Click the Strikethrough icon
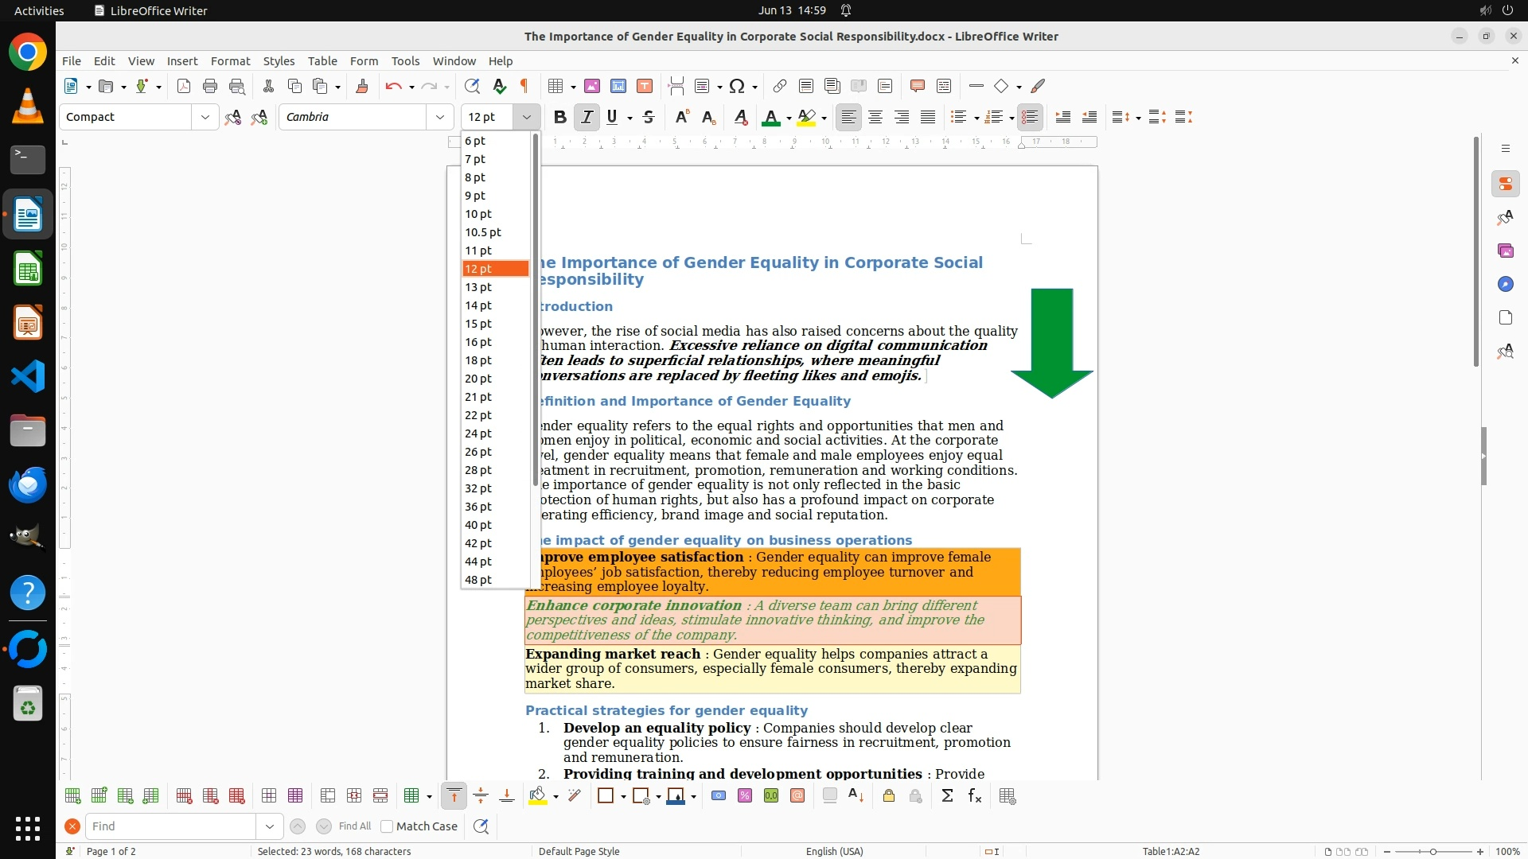 649,117
